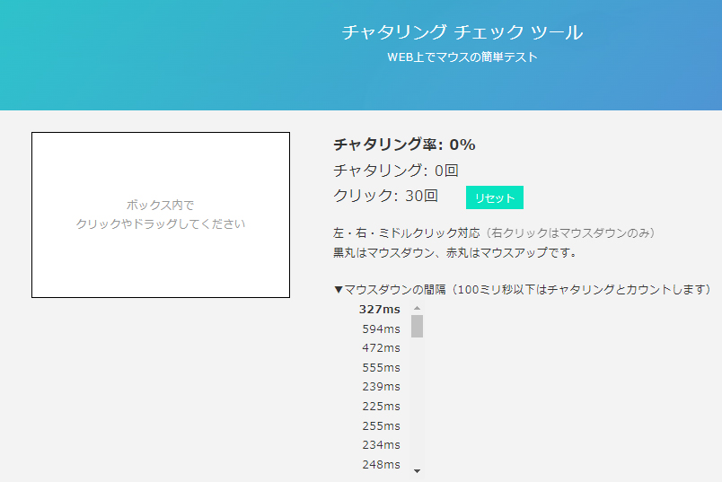Viewport: 722px width, 482px height.
Task: Click the interval list scroll down arrow
Action: (417, 470)
